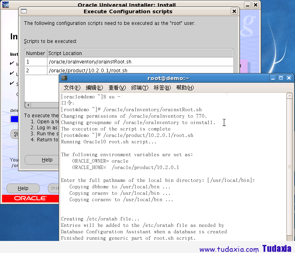The height and width of the screenshot is (253, 295).
Task: Click the Number column header
Action: [x=35, y=53]
